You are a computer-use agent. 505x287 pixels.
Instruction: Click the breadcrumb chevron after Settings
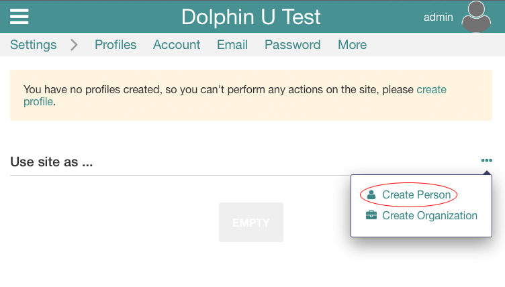coord(74,45)
